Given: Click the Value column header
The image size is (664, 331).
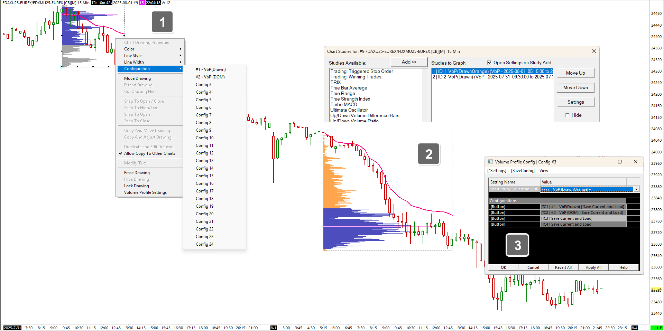Looking at the screenshot, I should point(583,182).
